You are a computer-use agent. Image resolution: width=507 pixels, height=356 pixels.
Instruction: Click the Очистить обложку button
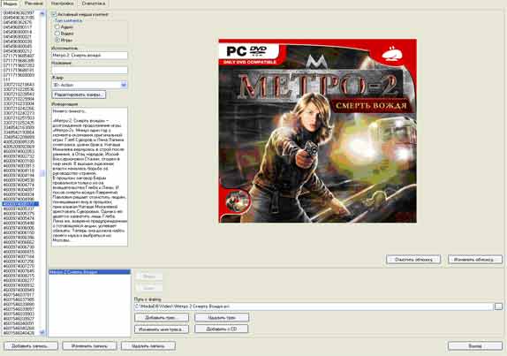412,260
